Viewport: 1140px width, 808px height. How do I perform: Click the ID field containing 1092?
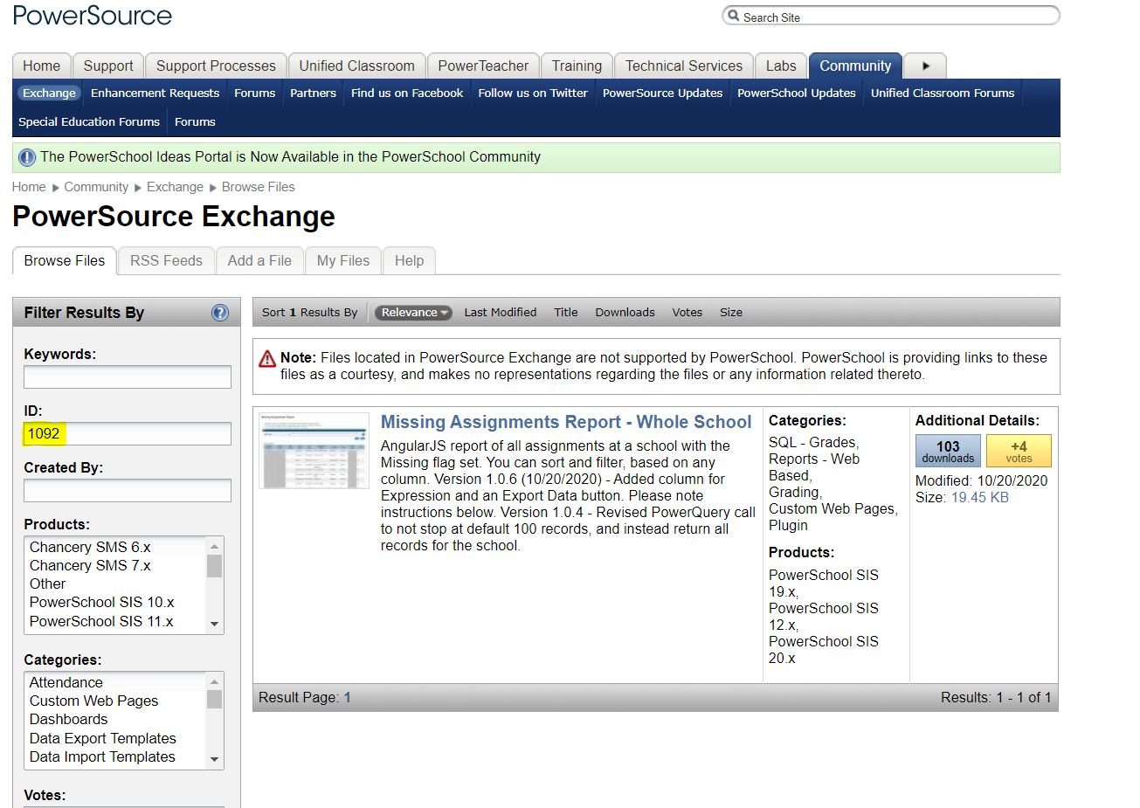(127, 433)
